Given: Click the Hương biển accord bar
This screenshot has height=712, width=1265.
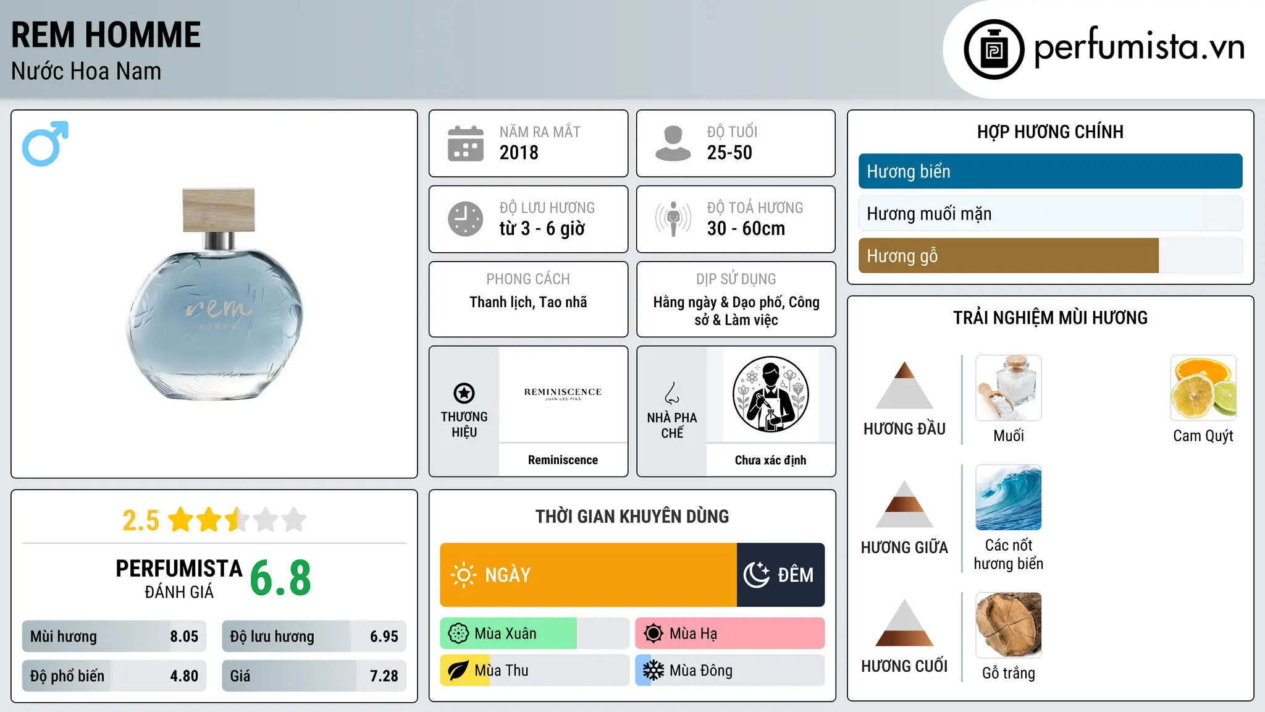Looking at the screenshot, I should click(1050, 171).
